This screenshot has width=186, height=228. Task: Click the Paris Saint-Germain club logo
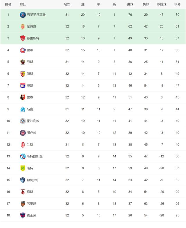point(23,15)
